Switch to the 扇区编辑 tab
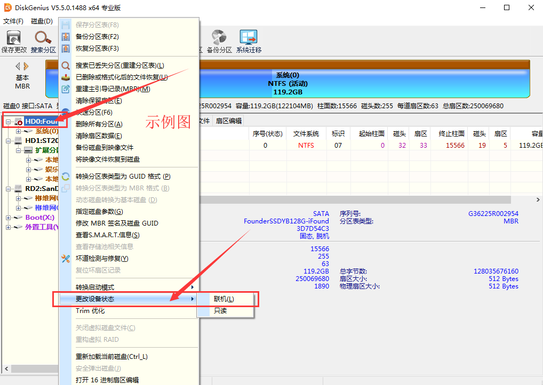This screenshot has width=543, height=385. click(228, 121)
